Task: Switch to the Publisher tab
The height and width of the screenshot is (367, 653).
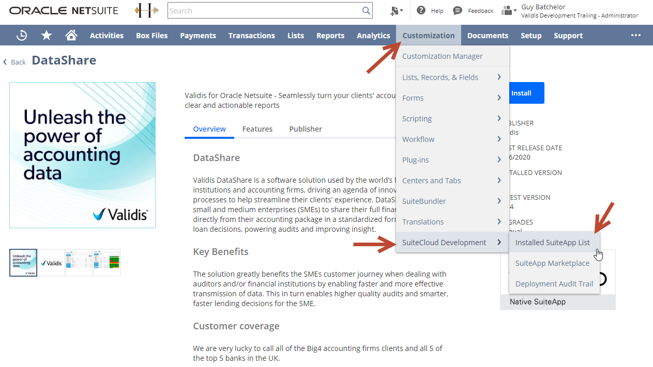Action: (306, 129)
